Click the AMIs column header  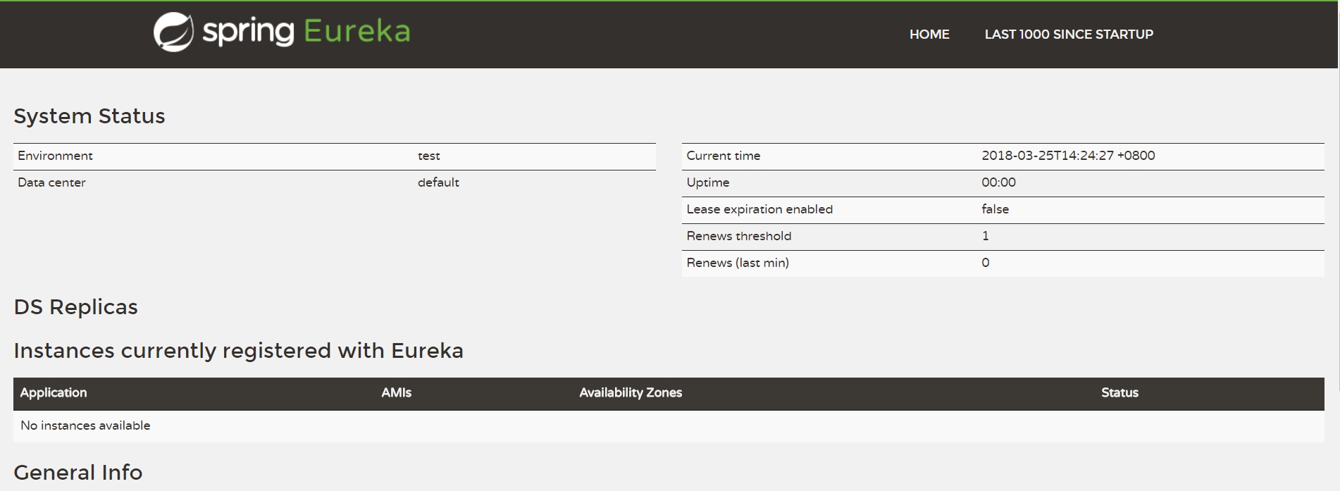coord(397,393)
